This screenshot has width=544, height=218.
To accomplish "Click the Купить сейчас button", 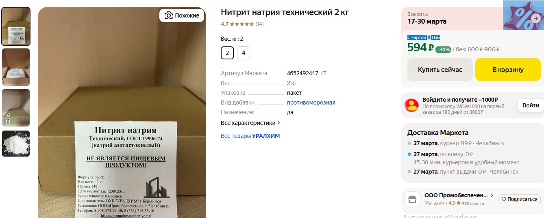I will [440, 70].
